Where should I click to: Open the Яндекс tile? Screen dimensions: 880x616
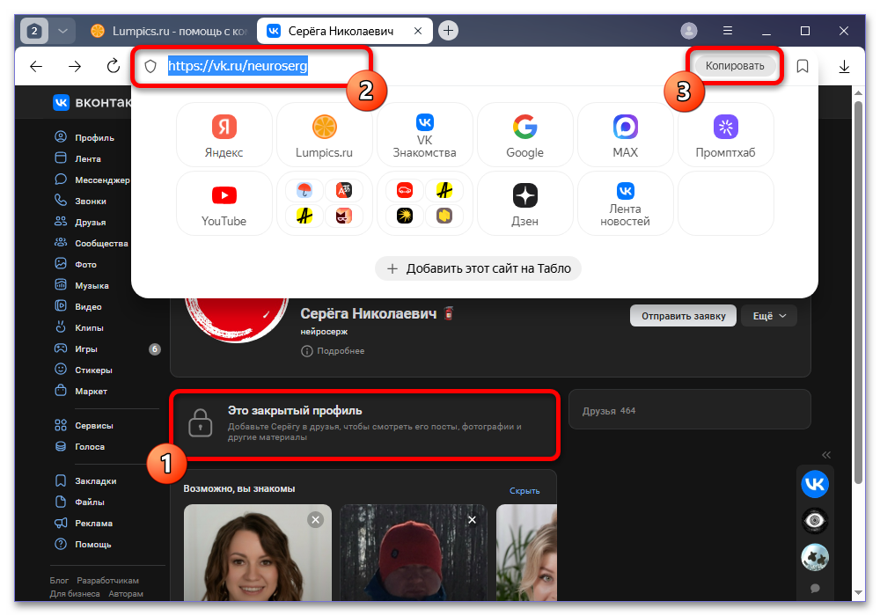224,135
